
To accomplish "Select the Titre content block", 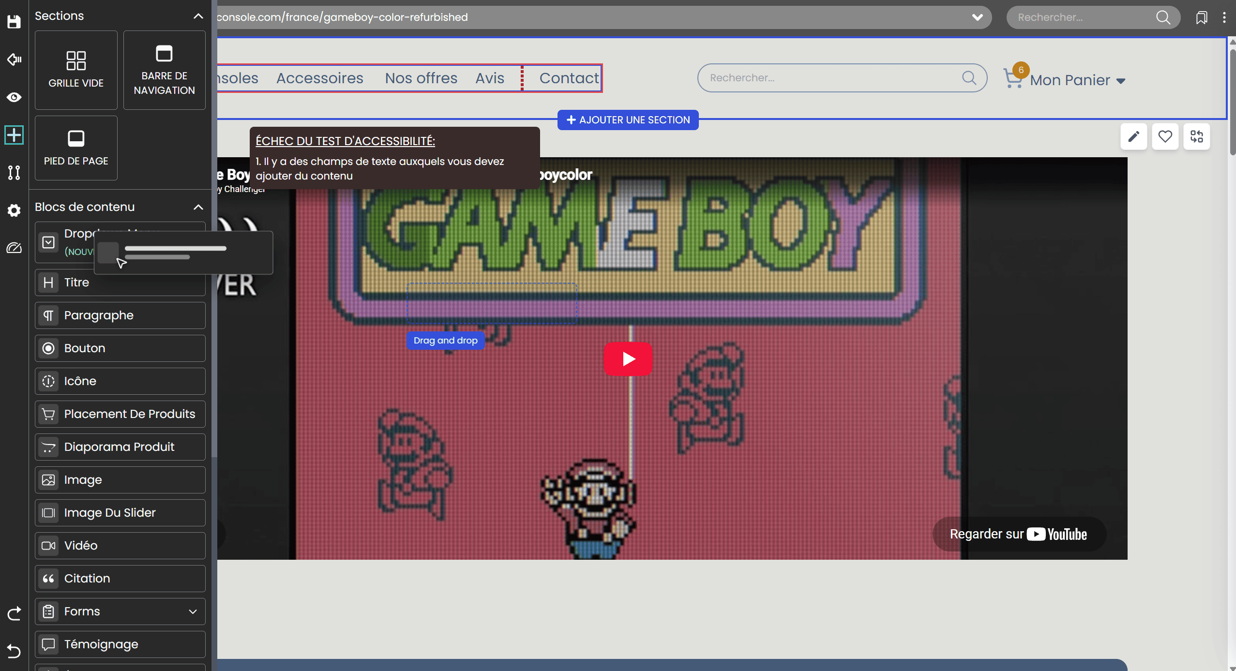I will click(x=120, y=283).
